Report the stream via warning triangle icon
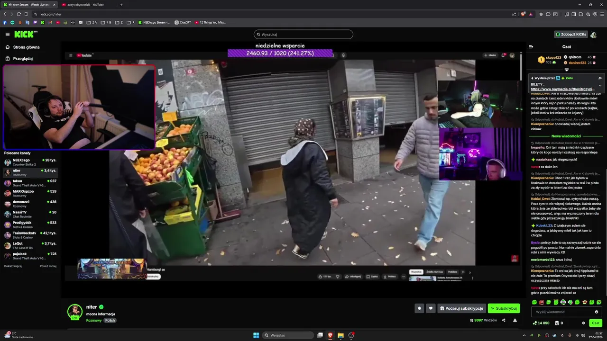607x341 pixels. (x=515, y=320)
